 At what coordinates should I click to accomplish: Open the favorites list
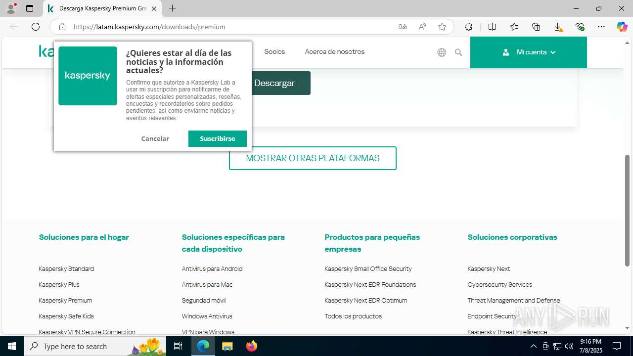pos(514,27)
